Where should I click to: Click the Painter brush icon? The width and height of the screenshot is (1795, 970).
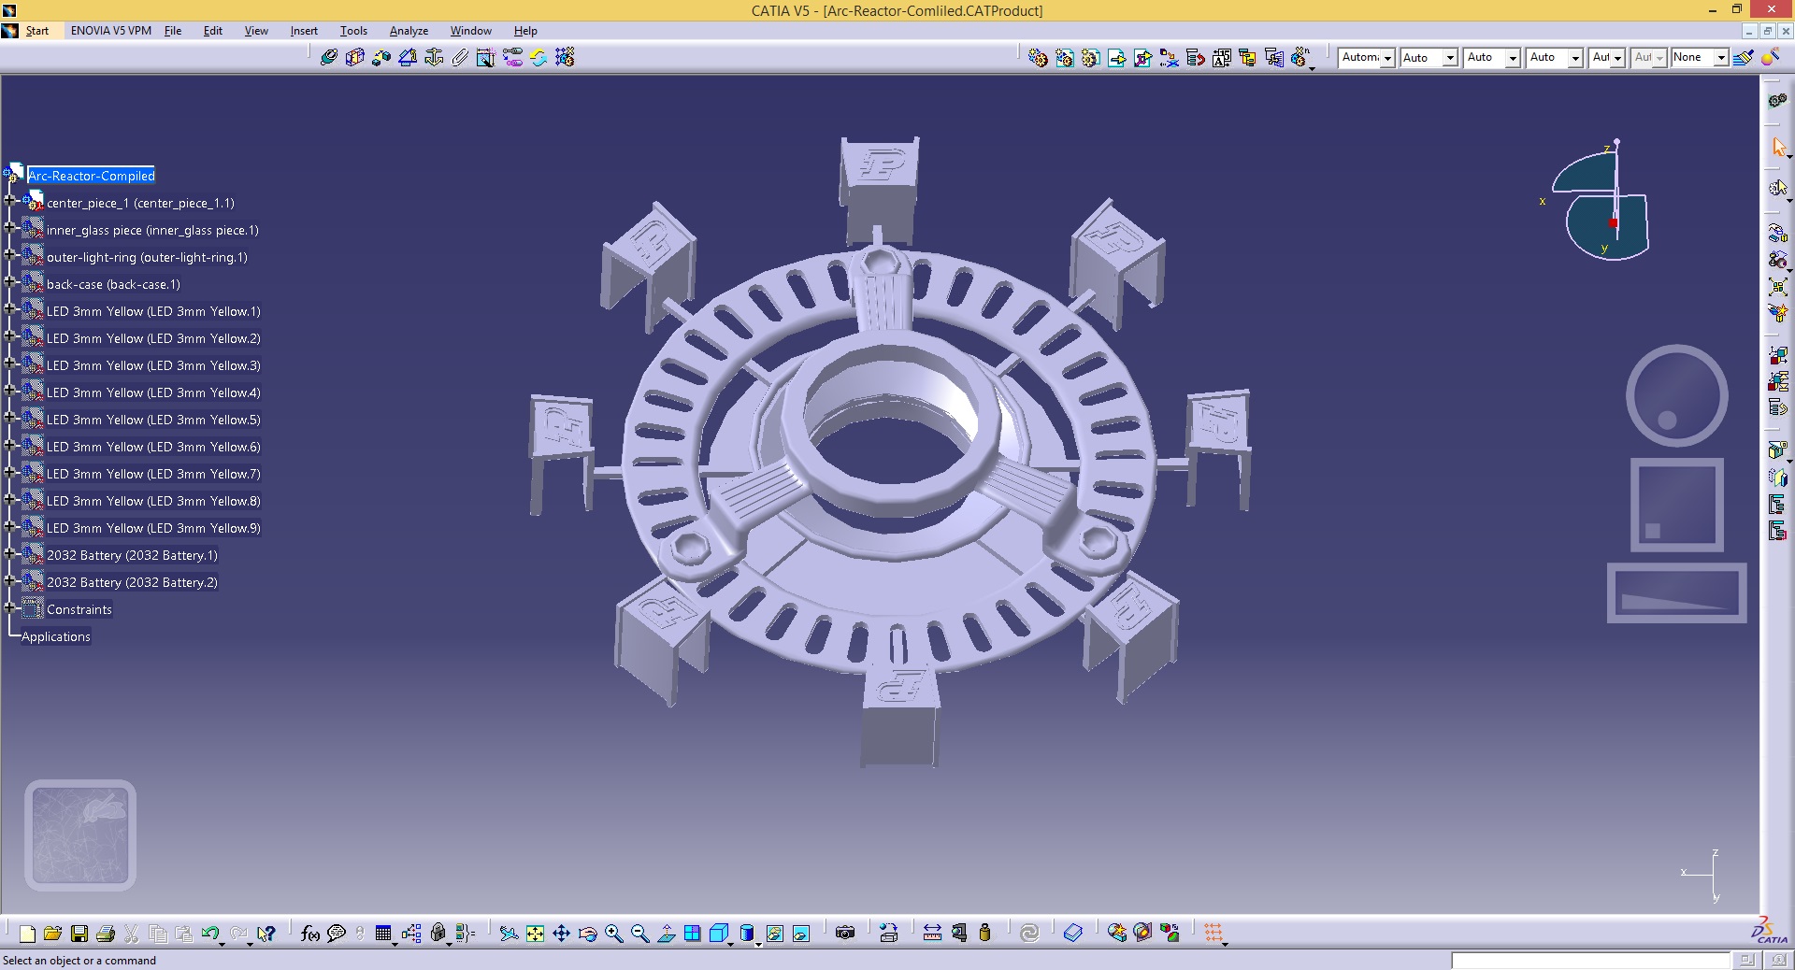[1744, 58]
